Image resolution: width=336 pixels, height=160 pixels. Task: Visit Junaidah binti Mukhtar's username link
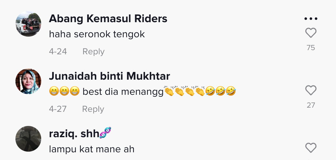point(109,76)
